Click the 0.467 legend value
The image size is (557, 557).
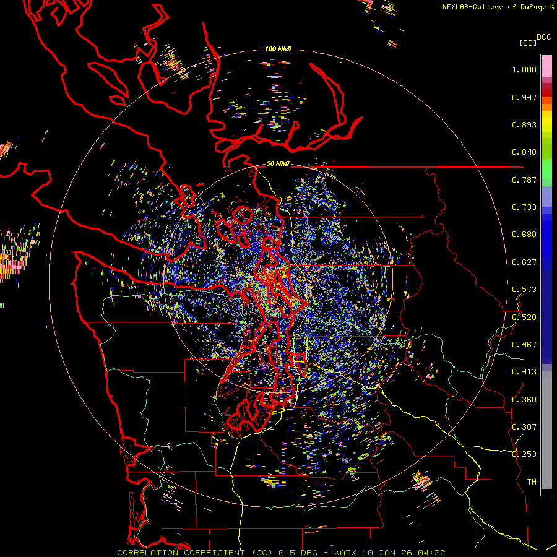[524, 345]
